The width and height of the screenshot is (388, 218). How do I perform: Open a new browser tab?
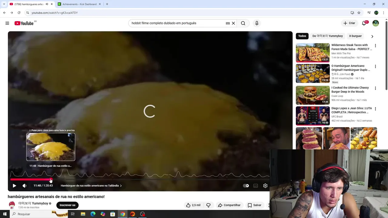107,4
